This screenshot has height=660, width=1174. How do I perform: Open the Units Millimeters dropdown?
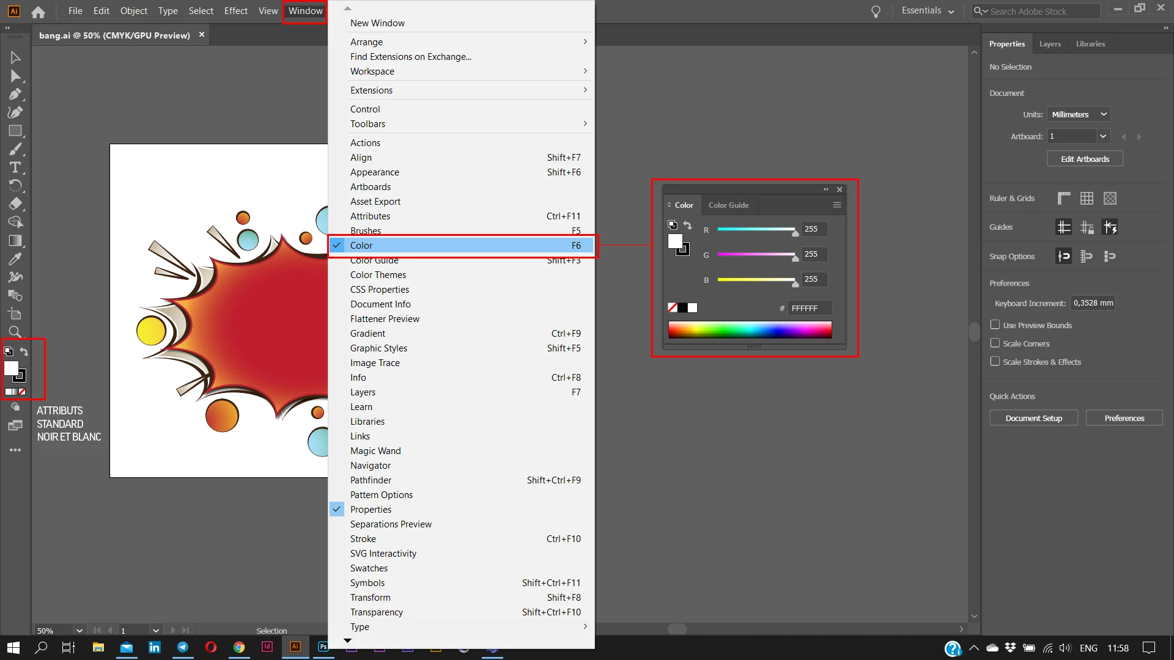(1079, 114)
